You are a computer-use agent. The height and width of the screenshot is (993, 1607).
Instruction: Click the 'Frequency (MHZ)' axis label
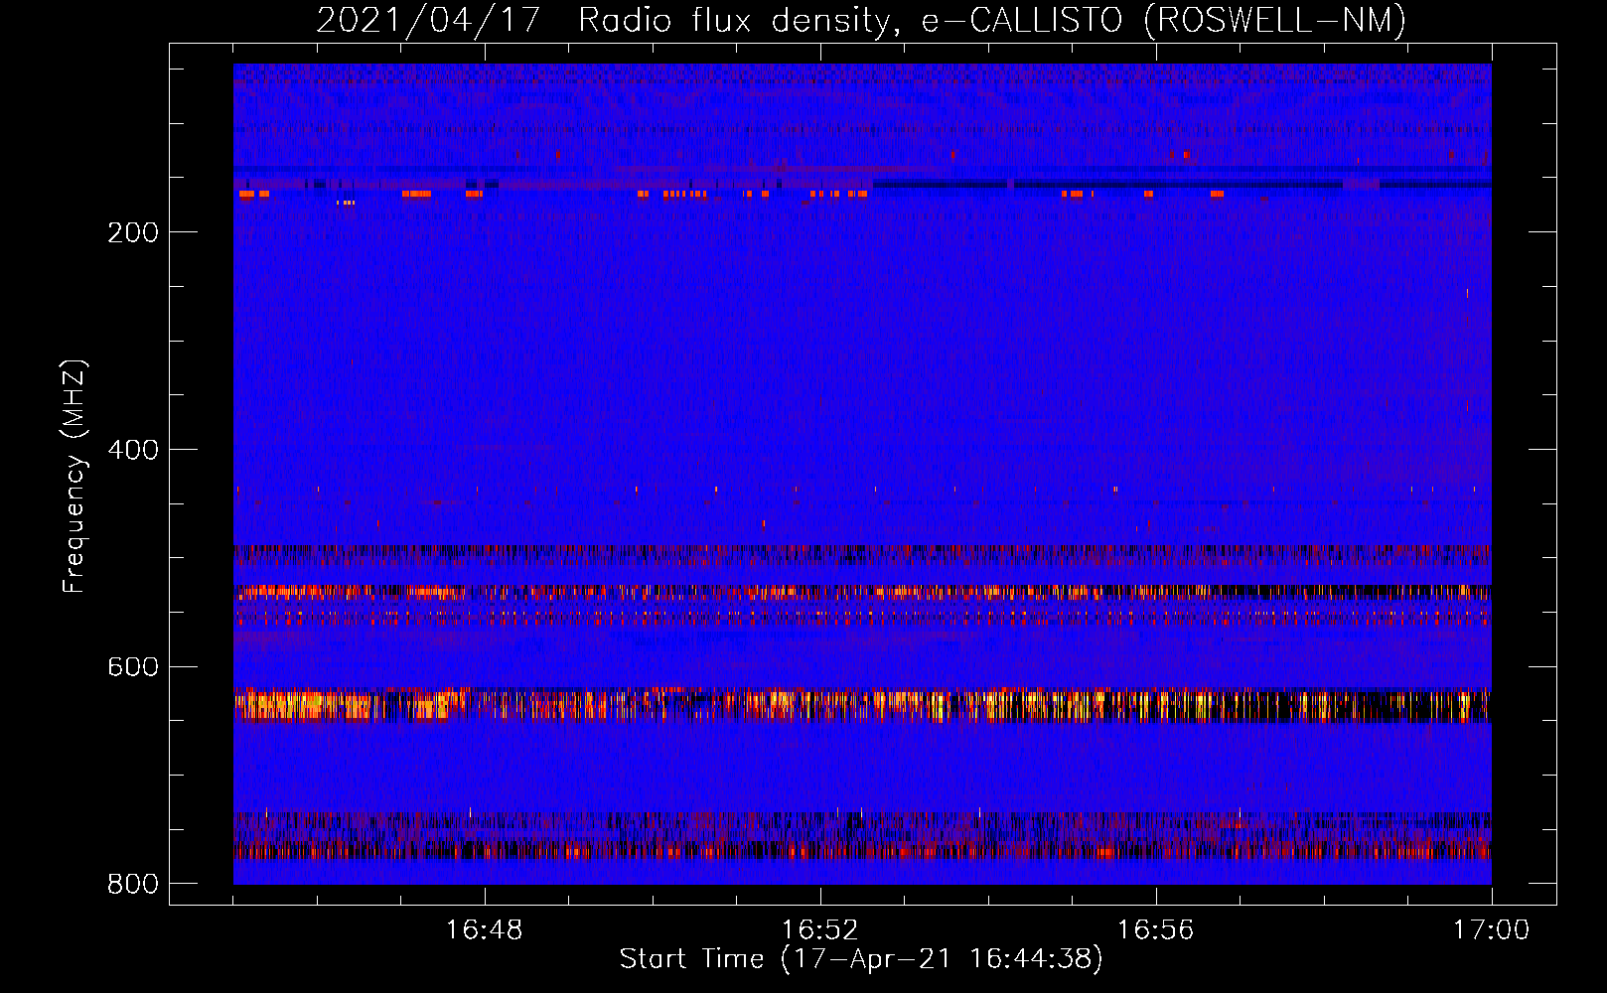[74, 477]
